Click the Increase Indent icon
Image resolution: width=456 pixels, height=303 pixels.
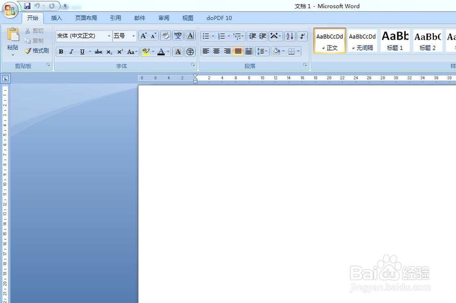coord(262,36)
